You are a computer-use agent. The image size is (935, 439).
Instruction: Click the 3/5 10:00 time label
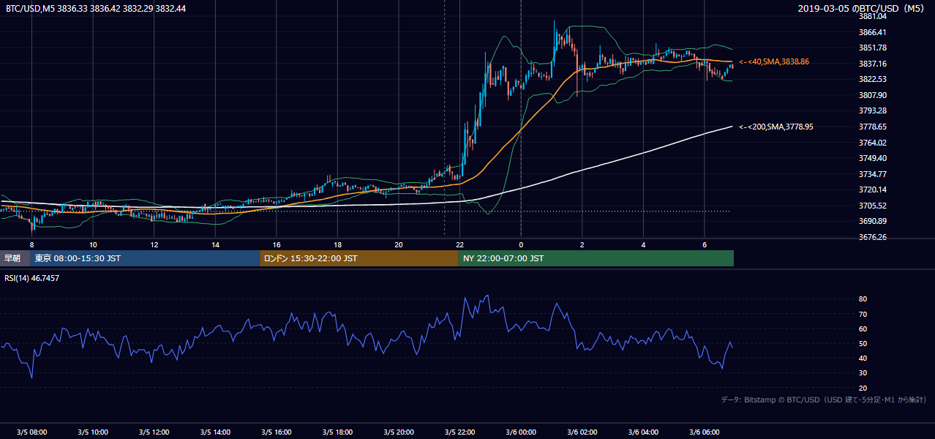(93, 432)
